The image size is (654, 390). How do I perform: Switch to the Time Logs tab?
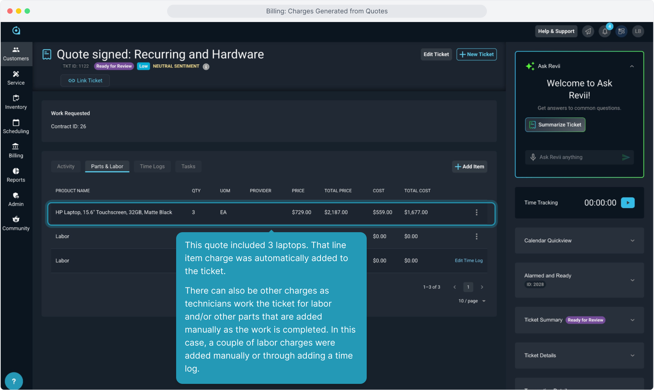pyautogui.click(x=152, y=166)
